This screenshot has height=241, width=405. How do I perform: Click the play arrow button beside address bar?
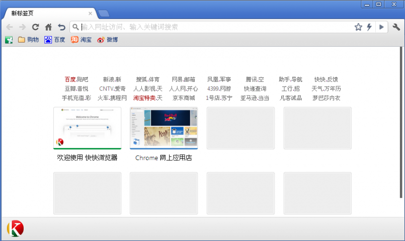[x=381, y=27]
